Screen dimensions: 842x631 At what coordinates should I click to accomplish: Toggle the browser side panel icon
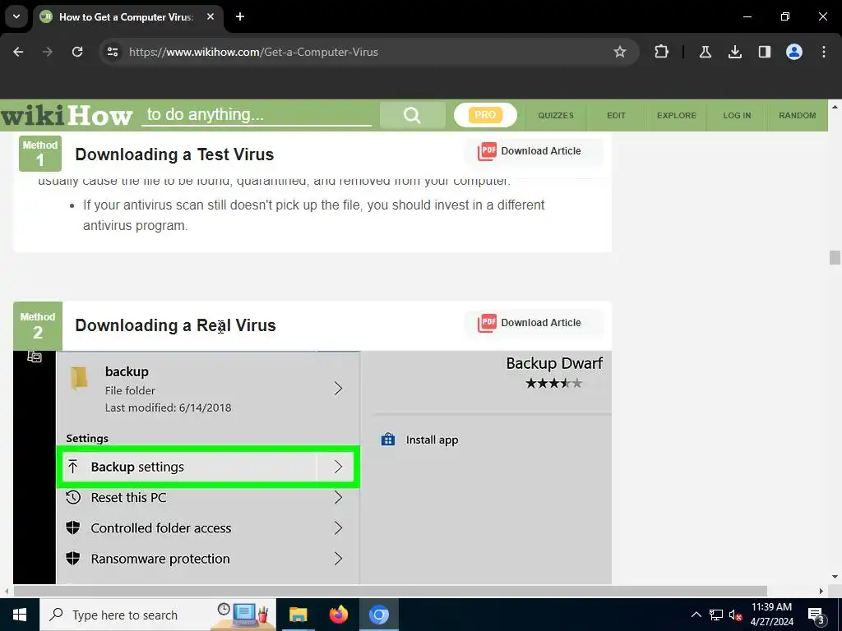tap(764, 52)
